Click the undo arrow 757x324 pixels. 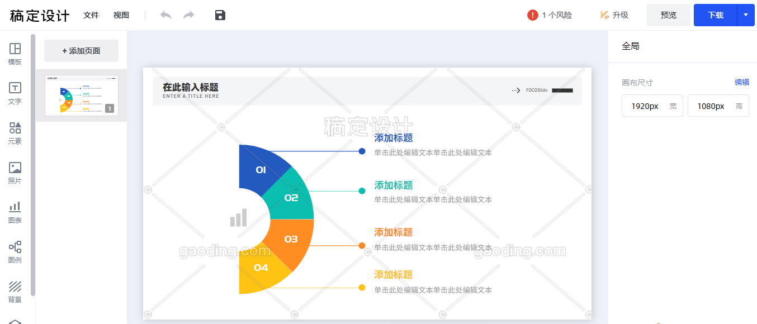(x=165, y=15)
